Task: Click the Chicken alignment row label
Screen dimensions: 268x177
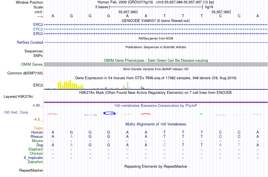Action: [x=36, y=153]
